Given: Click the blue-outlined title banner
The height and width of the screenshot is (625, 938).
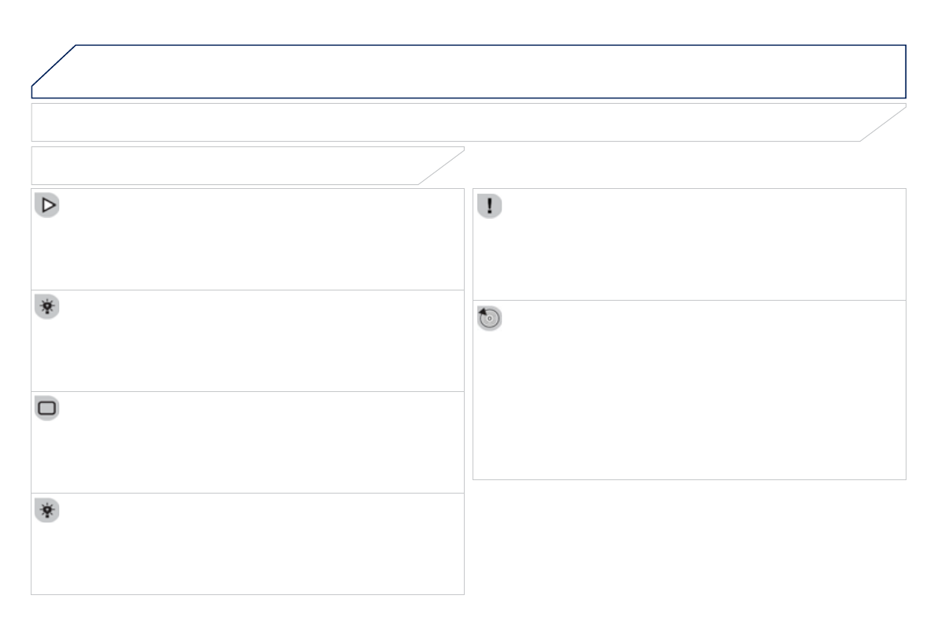Looking at the screenshot, I should (488, 71).
